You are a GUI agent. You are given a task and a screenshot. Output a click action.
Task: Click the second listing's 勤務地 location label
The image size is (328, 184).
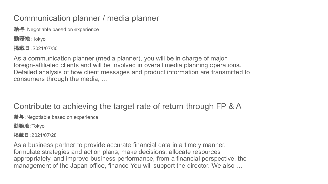[x=21, y=126]
